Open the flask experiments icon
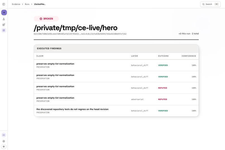 pos(4,19)
